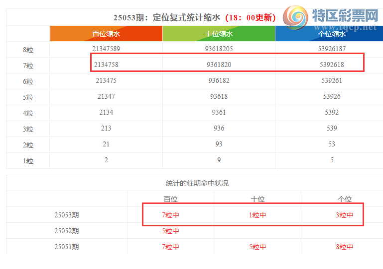Open the 25052期 period entry
This screenshot has width=383, height=269.
pyautogui.click(x=66, y=231)
